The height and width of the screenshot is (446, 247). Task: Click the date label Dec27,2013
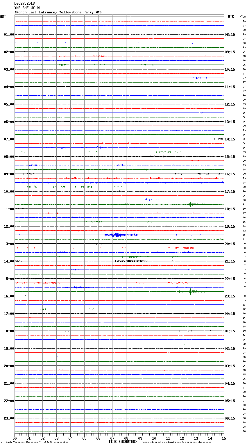pyautogui.click(x=24, y=3)
